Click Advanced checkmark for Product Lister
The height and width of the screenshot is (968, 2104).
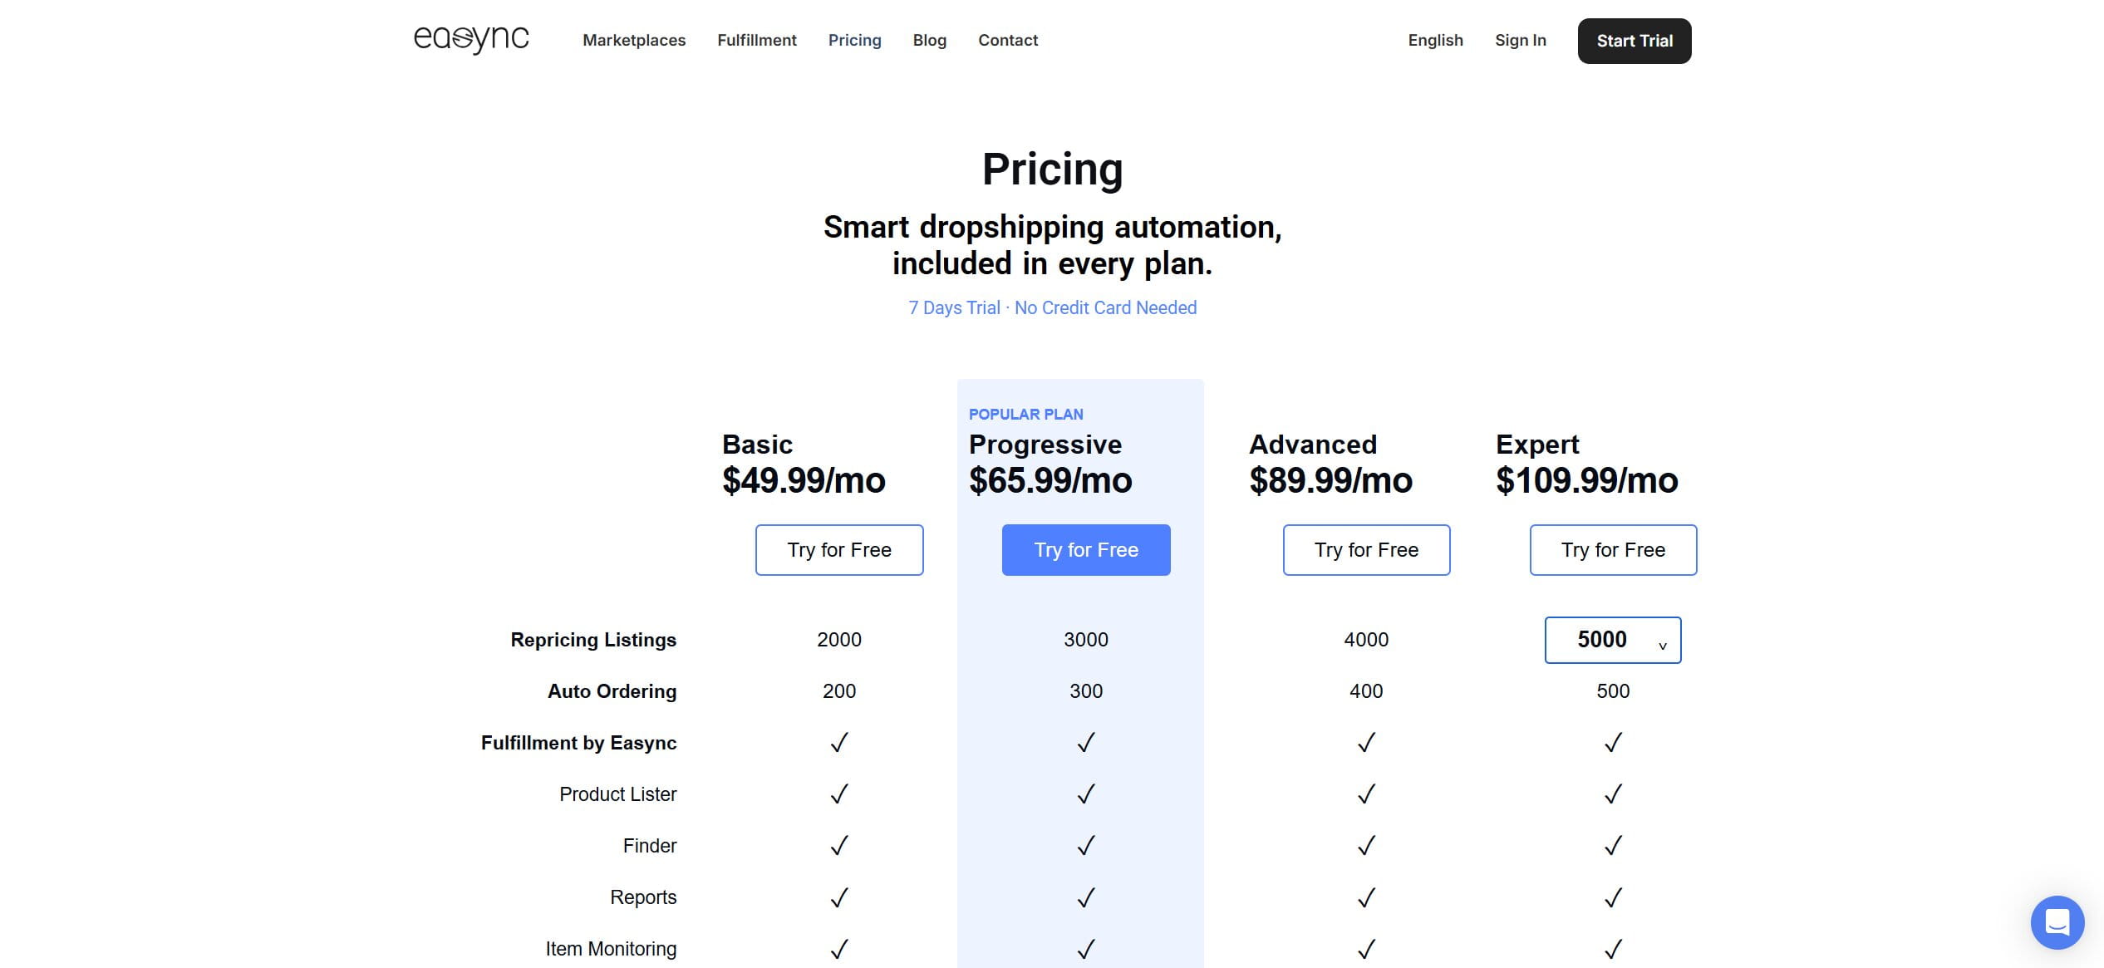1366,794
